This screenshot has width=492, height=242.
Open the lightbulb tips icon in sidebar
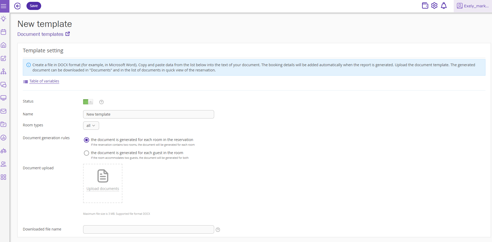tap(3, 19)
